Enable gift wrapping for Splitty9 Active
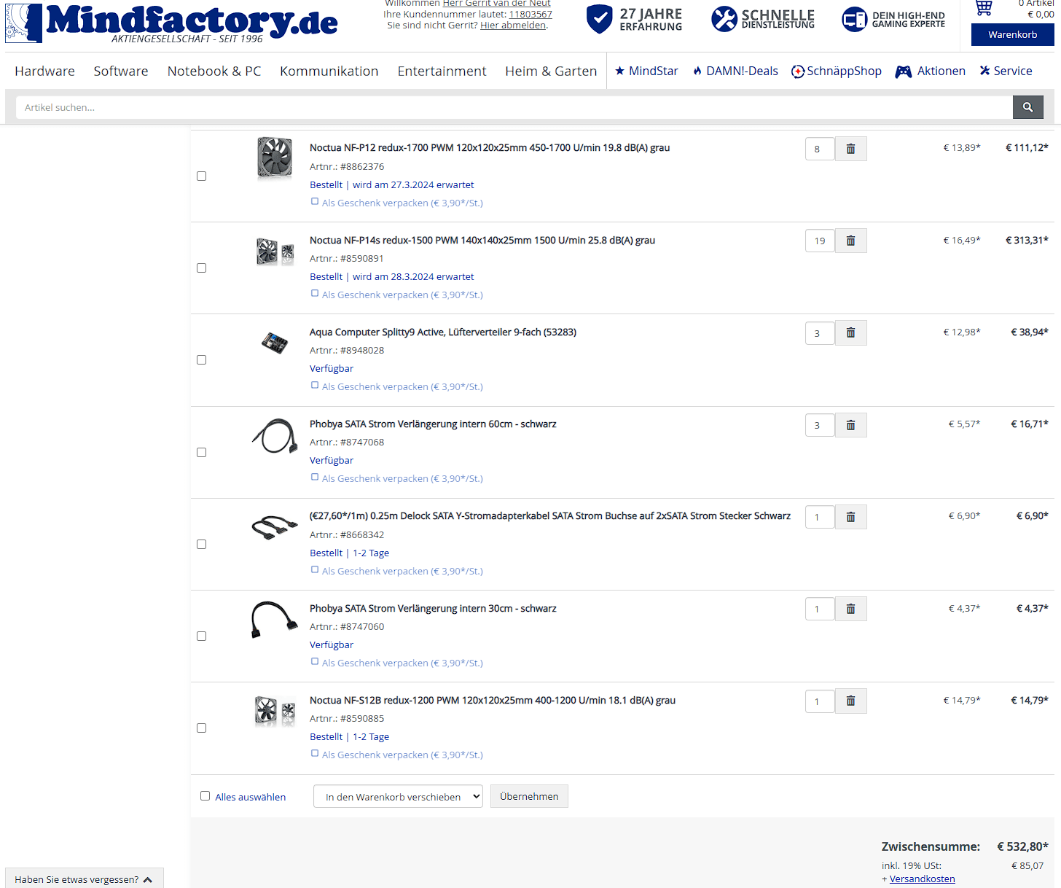This screenshot has width=1061, height=888. point(315,386)
